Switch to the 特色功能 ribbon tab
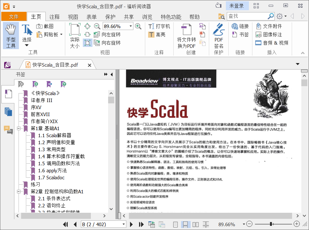This screenshot has height=230, width=309. 171,17
